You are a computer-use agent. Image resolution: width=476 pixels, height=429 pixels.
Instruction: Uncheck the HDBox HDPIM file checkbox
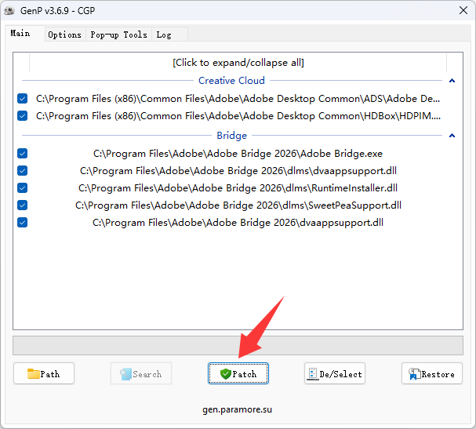(23, 115)
